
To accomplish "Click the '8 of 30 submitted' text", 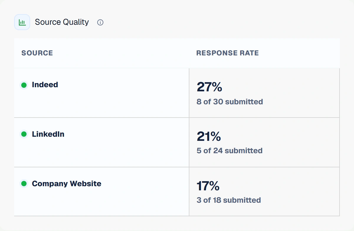I will coord(230,102).
